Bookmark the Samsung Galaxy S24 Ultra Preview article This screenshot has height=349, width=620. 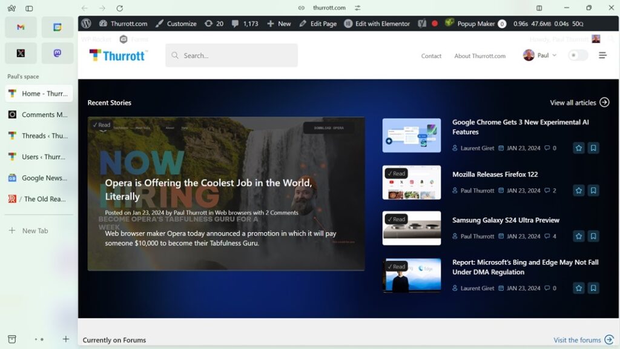pos(593,236)
